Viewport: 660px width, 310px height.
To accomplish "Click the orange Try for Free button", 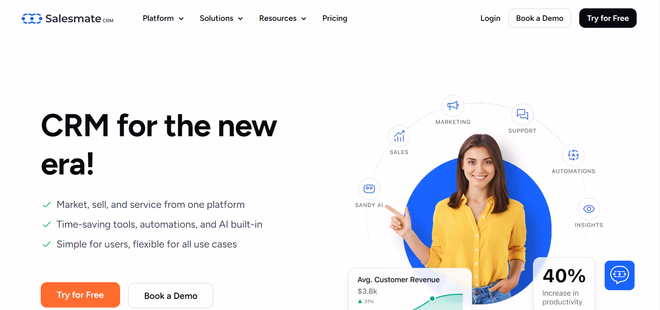I will [80, 295].
